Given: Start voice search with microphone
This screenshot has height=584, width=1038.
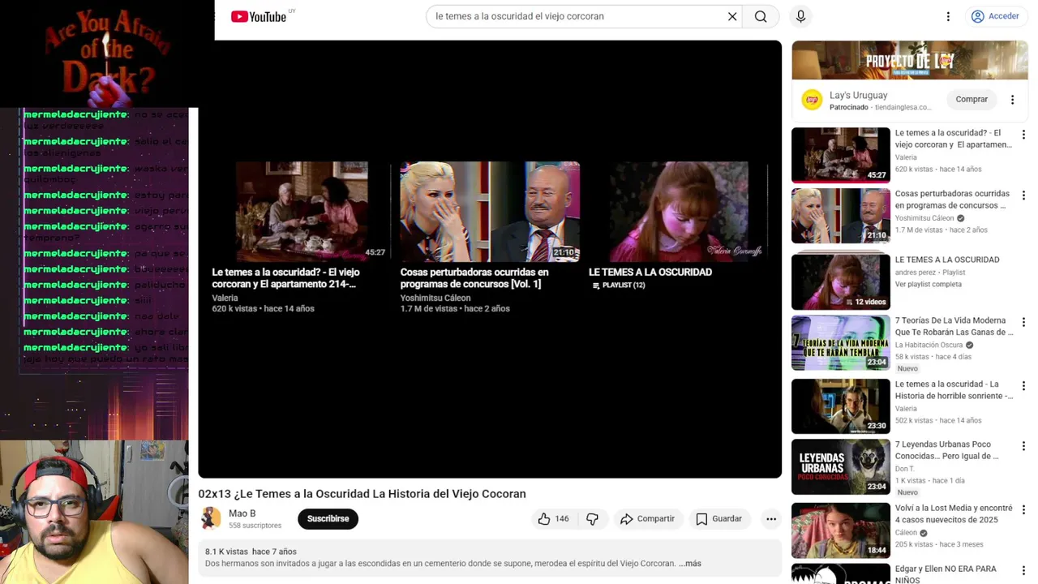Looking at the screenshot, I should point(800,16).
